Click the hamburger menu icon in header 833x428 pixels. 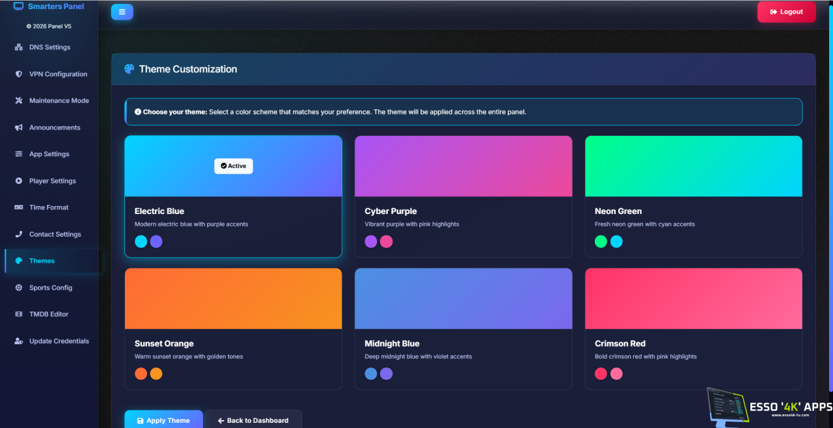122,12
